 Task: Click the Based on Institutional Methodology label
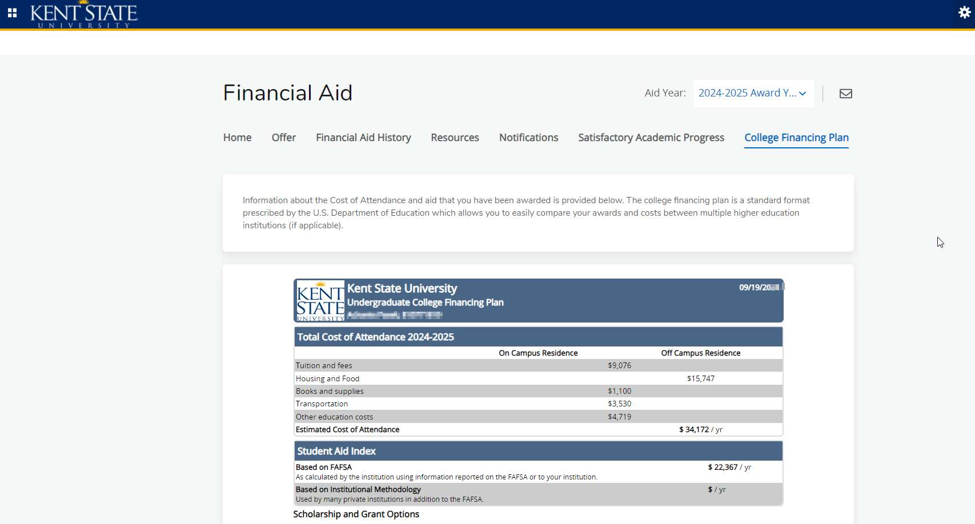pyautogui.click(x=358, y=489)
